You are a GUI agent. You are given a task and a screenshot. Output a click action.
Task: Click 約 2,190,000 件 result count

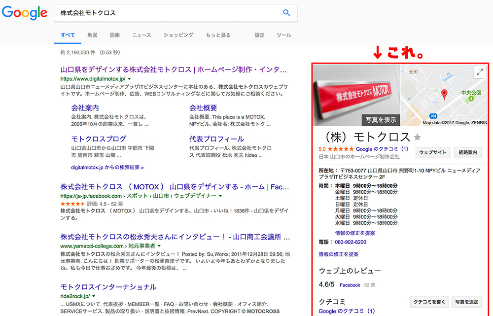(x=78, y=53)
